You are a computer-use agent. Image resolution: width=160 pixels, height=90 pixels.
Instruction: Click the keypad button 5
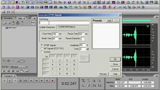coord(60,64)
